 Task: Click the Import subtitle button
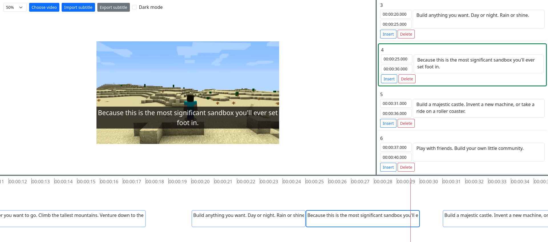coord(78,7)
